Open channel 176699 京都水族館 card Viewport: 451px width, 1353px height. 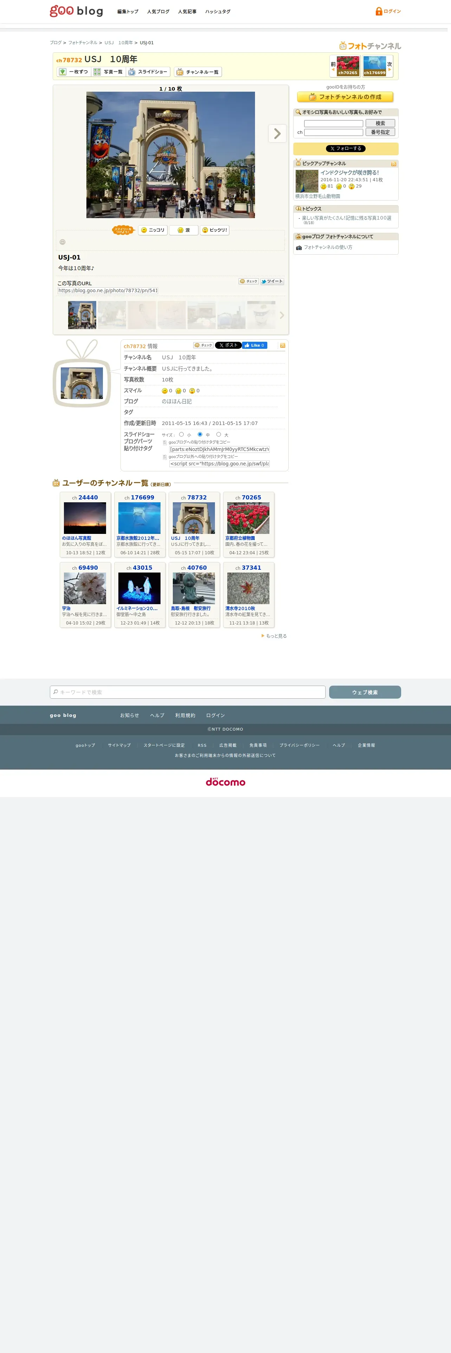(x=140, y=525)
